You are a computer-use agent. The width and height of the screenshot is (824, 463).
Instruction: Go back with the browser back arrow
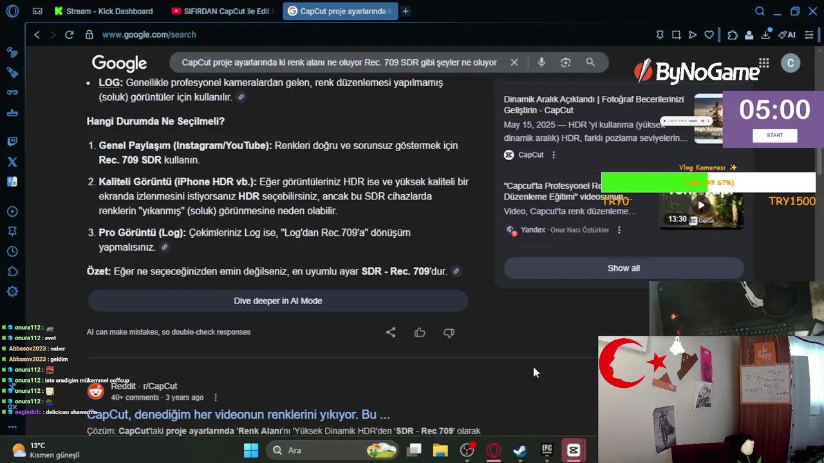37,35
